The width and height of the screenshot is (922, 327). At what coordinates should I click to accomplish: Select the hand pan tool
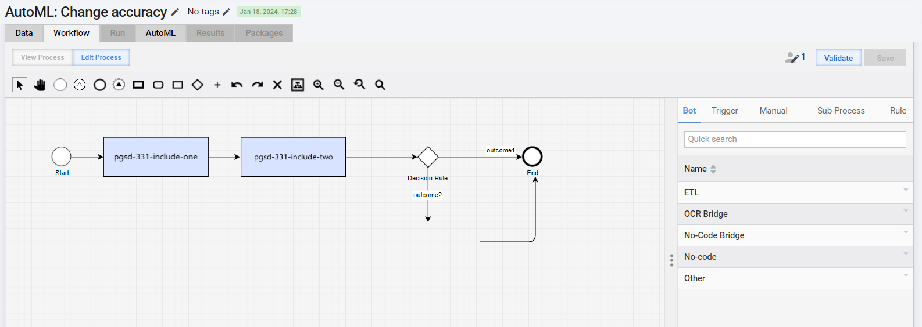(40, 85)
